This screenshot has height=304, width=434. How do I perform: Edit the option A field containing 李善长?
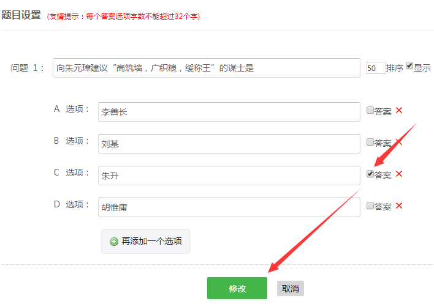[229, 112]
